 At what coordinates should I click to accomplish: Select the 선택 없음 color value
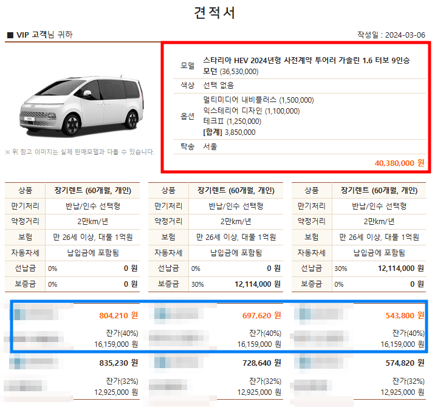(219, 86)
